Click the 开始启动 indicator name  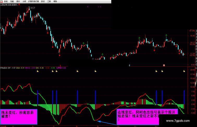(4, 68)
